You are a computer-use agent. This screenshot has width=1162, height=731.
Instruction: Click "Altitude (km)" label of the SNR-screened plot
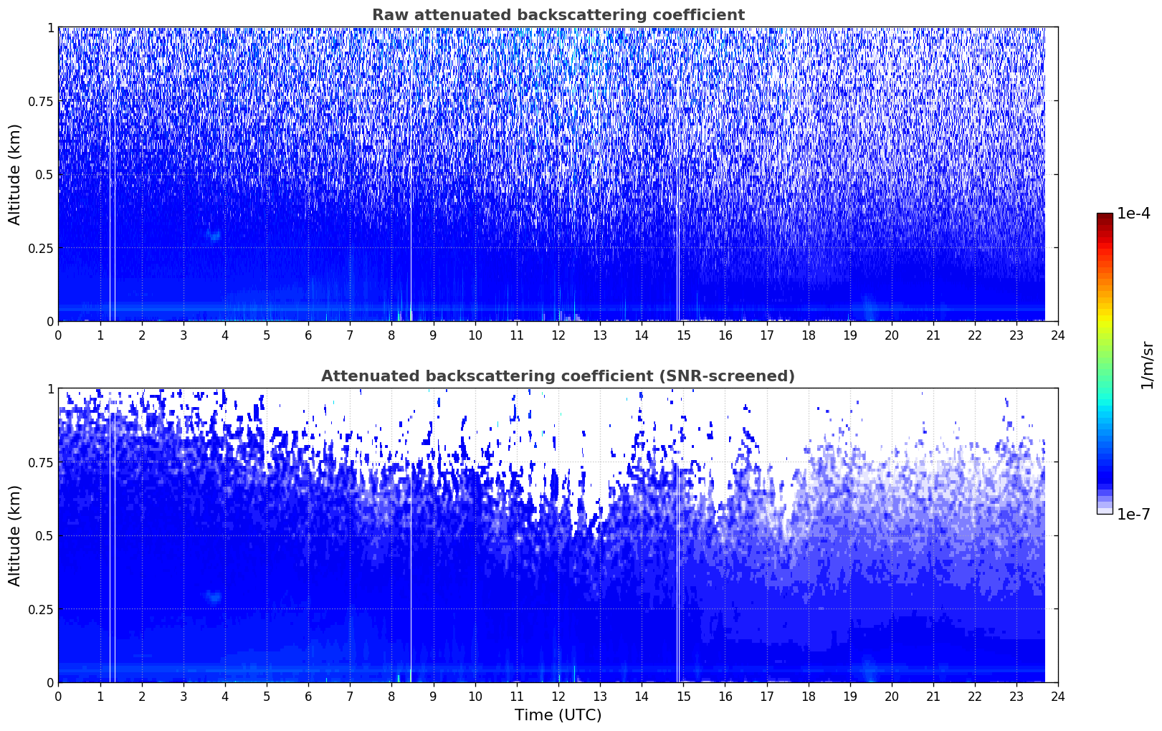[15, 535]
